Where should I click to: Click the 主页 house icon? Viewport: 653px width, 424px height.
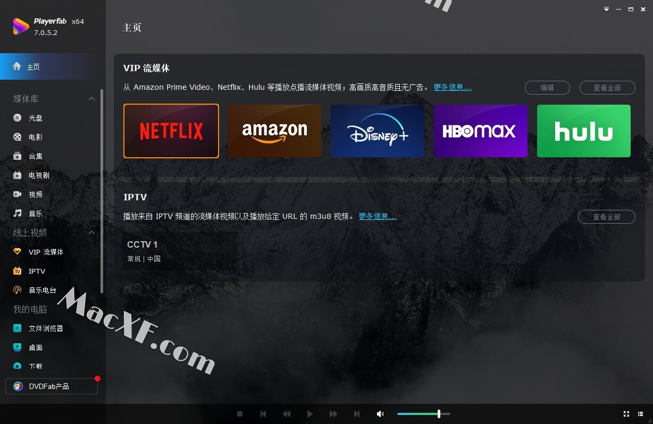point(17,67)
